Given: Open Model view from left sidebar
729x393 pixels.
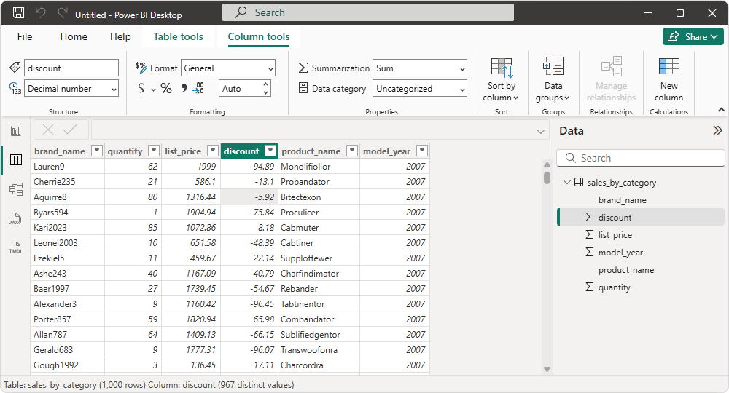Looking at the screenshot, I should [x=15, y=189].
